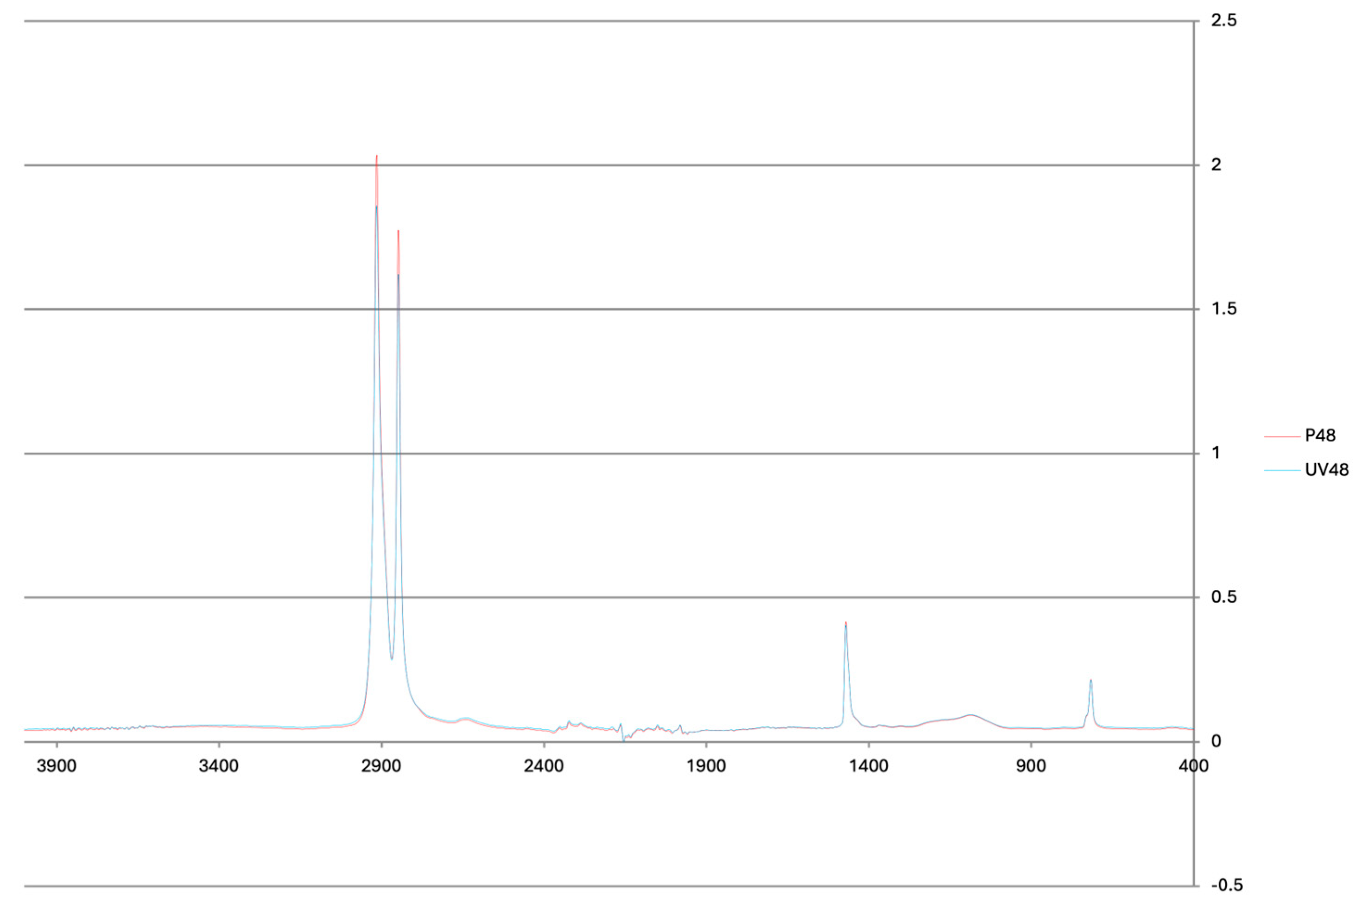The height and width of the screenshot is (903, 1356).
Task: Click x-axis label 2900
Action: [381, 766]
